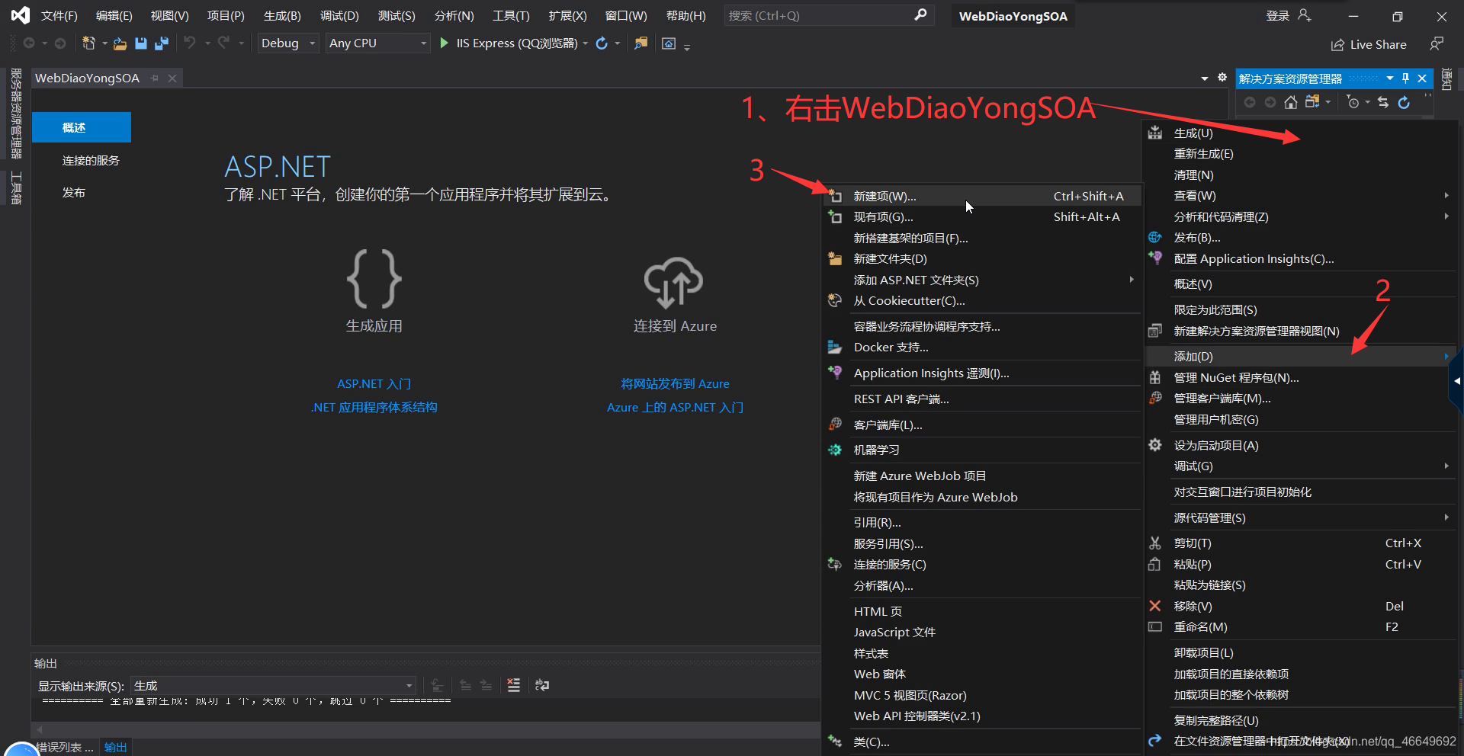Image resolution: width=1464 pixels, height=756 pixels.
Task: Open 将网站发布到 Azure link
Action: coord(675,384)
